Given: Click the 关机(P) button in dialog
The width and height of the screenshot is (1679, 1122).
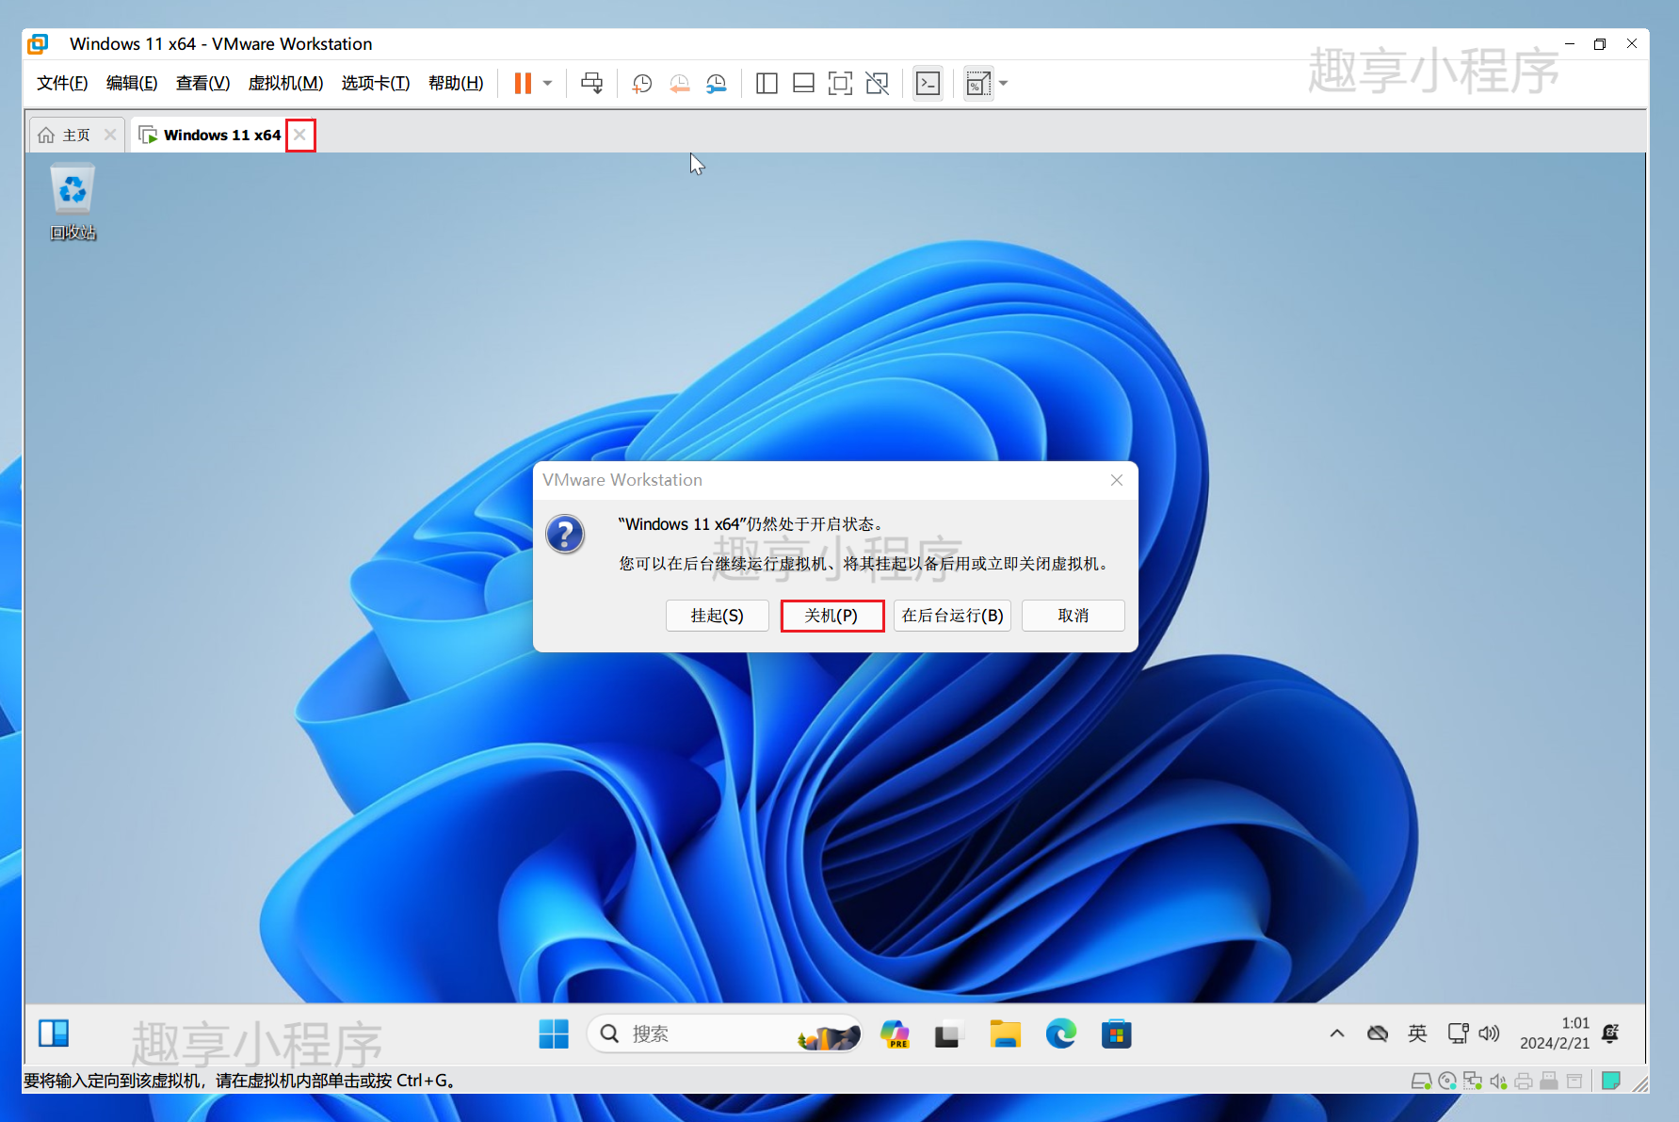Looking at the screenshot, I should (831, 616).
